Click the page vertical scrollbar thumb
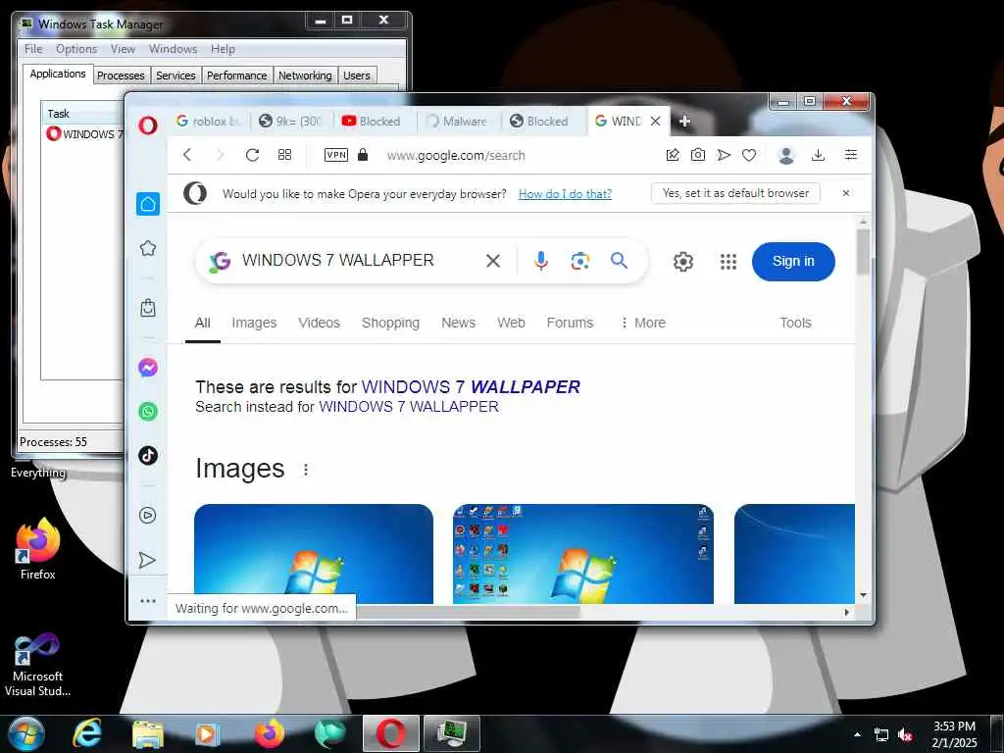1004x753 pixels. pos(863,251)
